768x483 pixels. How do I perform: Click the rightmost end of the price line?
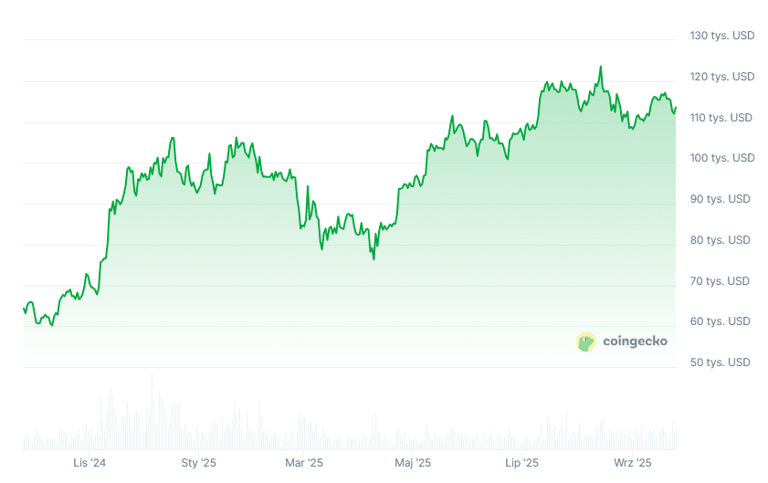tap(676, 108)
